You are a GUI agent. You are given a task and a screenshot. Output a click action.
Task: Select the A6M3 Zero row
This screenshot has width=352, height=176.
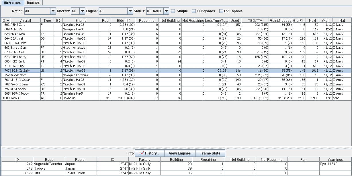pyautogui.click(x=176, y=29)
